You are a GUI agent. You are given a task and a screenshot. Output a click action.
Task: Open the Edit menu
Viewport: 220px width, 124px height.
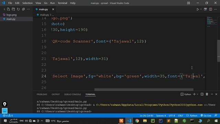(17, 3)
